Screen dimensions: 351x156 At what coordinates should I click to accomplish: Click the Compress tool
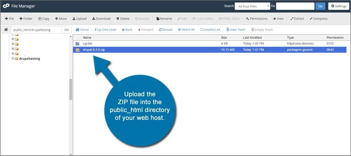pyautogui.click(x=318, y=19)
